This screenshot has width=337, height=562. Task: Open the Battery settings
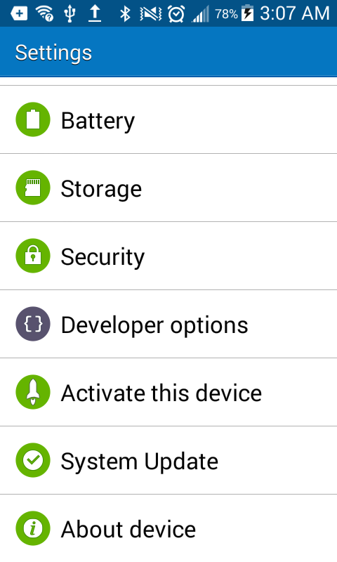pyautogui.click(x=168, y=119)
